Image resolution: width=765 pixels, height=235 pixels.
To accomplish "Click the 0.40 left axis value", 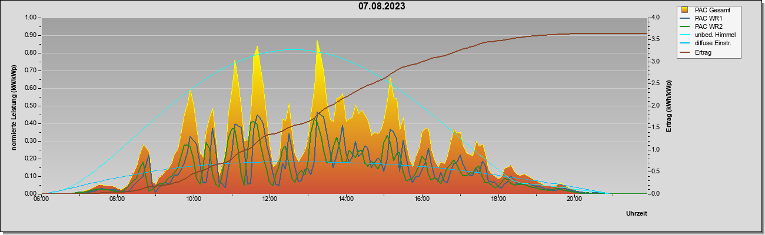I will 30,123.
